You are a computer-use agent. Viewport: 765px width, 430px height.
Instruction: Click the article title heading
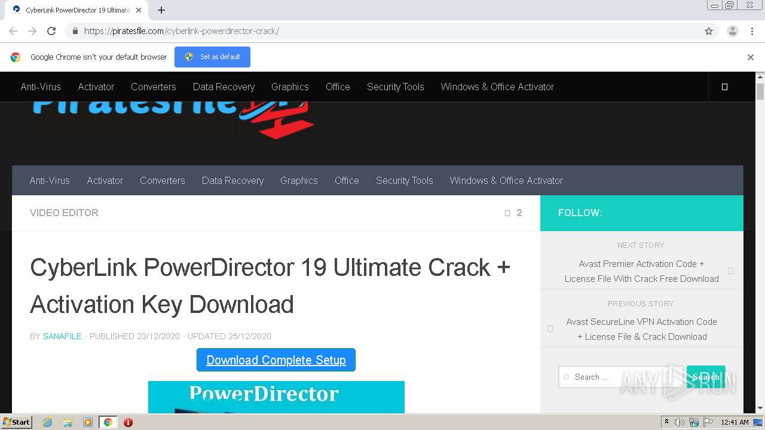270,285
